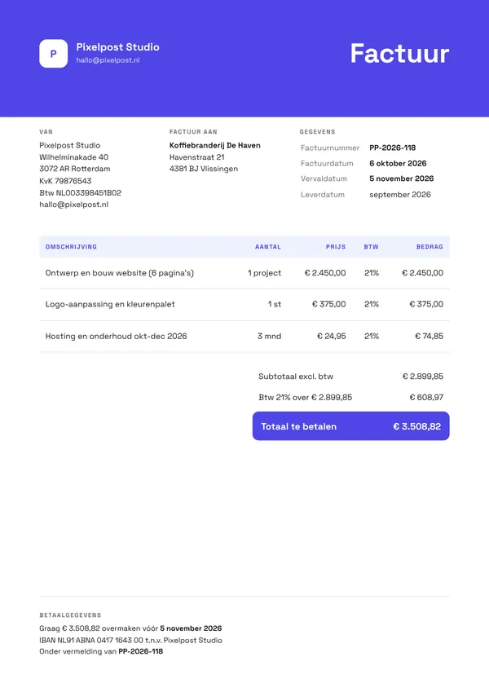The height and width of the screenshot is (692, 489).
Task: Click PP-2026-118 in Onder vermelding line
Action: pos(141,651)
